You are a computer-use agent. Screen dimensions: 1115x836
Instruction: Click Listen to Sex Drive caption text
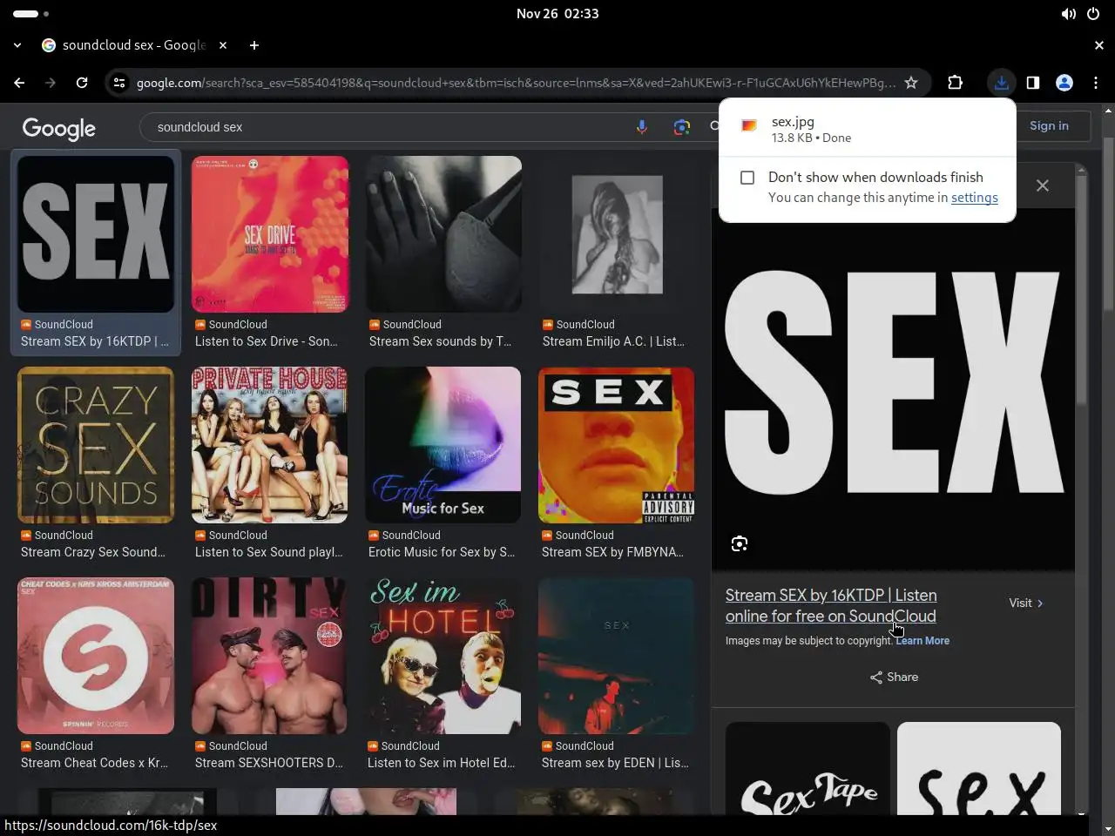[x=267, y=341]
